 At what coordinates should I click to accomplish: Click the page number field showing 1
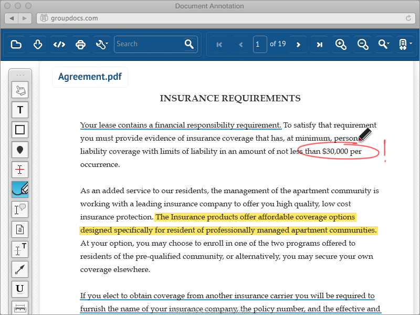tap(260, 44)
